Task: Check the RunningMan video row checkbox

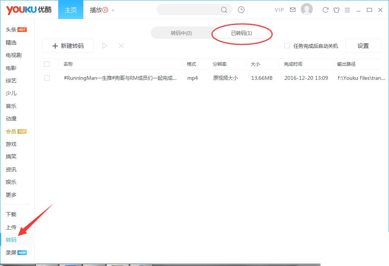Action: coord(47,78)
